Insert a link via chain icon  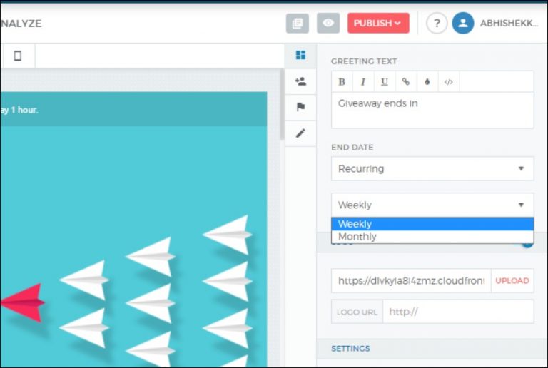[x=406, y=82]
